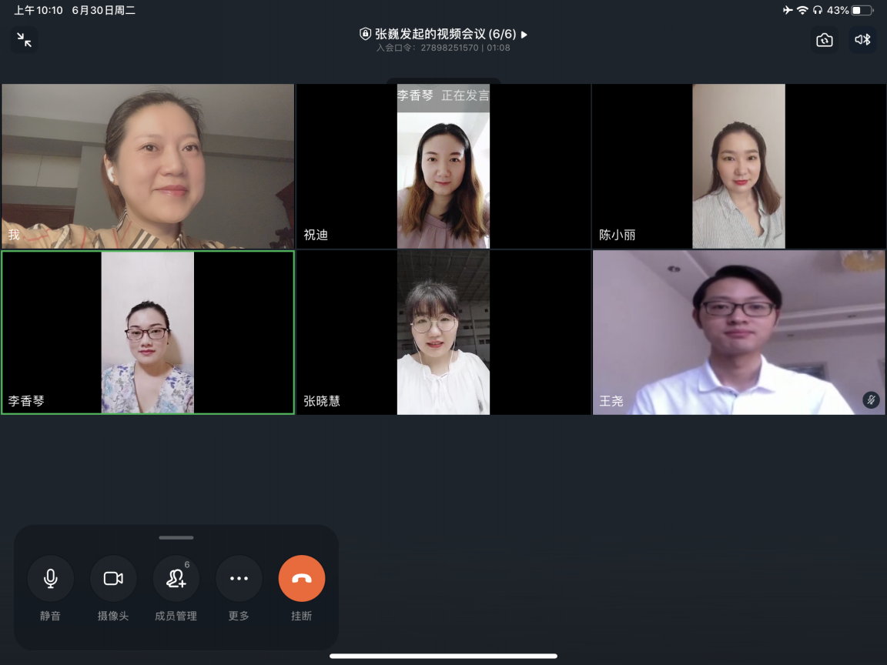Toggle the 摄像头 camera button
Viewport: 887px width, 665px height.
(113, 579)
